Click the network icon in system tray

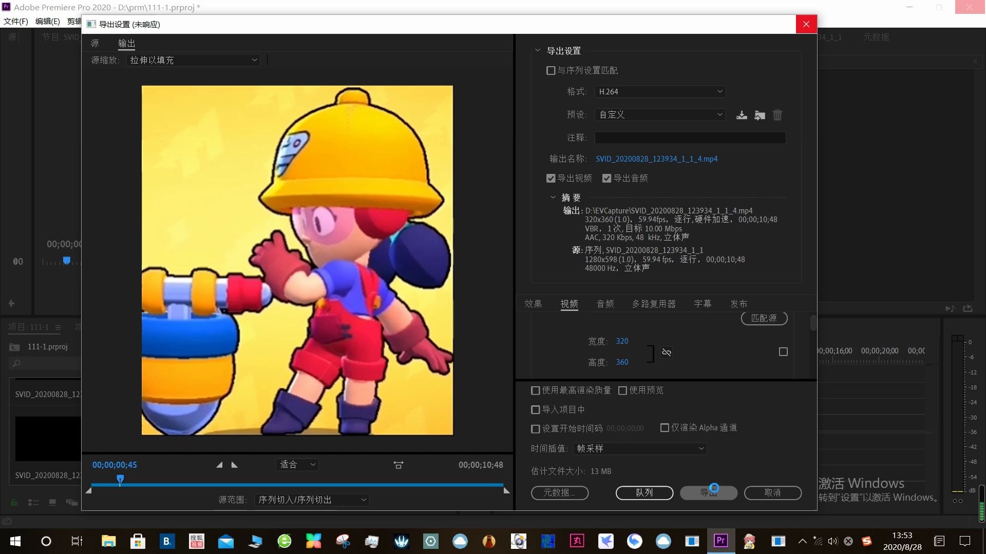click(x=818, y=541)
